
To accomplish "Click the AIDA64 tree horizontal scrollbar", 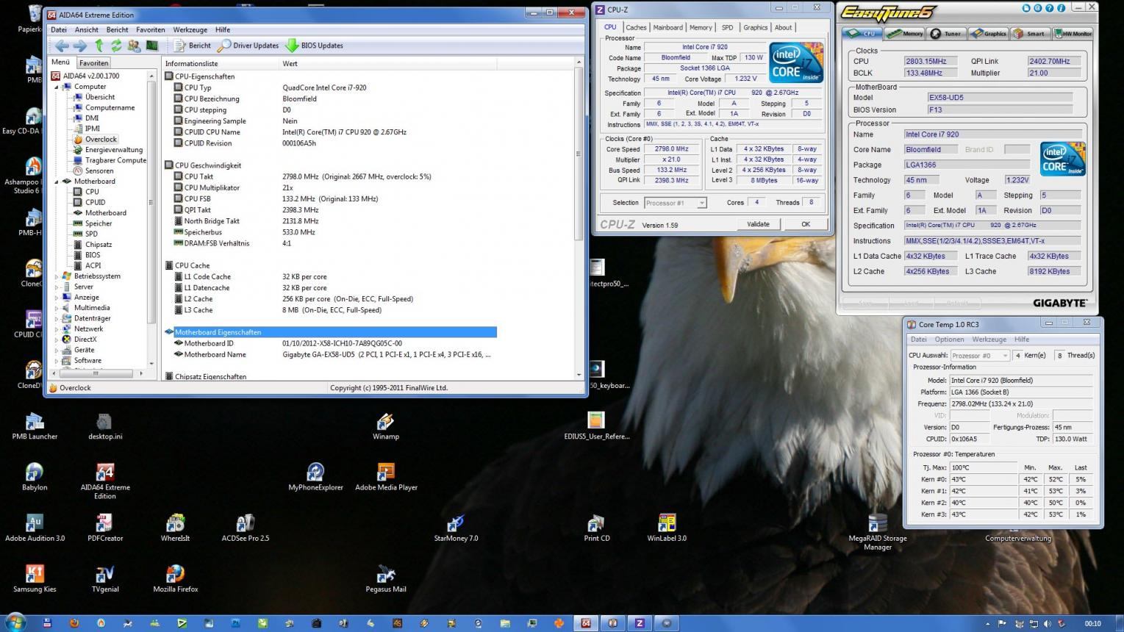I will 96,373.
